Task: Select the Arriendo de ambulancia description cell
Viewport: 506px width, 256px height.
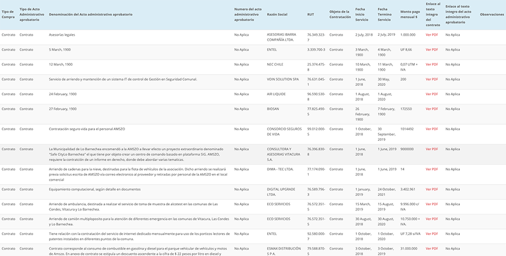Action: [133, 207]
